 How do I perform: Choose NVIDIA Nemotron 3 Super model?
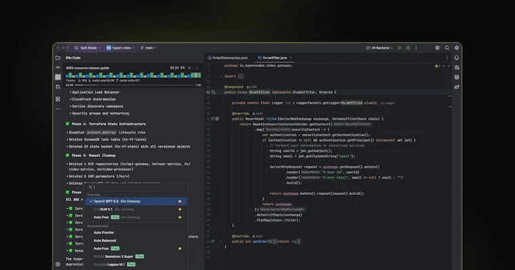click(136, 256)
